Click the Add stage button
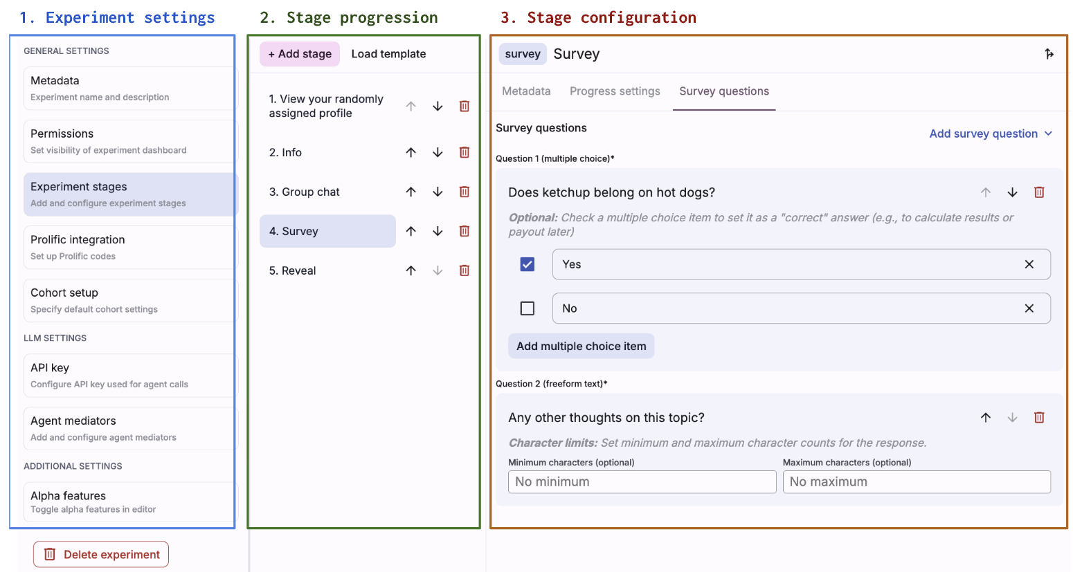 coord(300,54)
